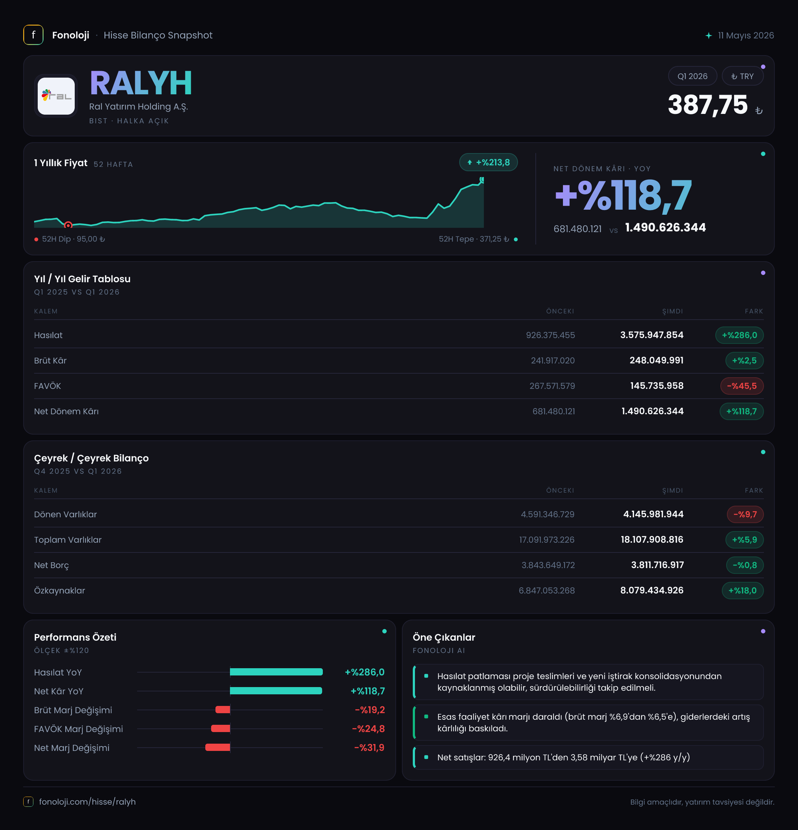The image size is (798, 830).
Task: Click the Özkaynaklar value 8.079.434.926
Action: coord(651,590)
